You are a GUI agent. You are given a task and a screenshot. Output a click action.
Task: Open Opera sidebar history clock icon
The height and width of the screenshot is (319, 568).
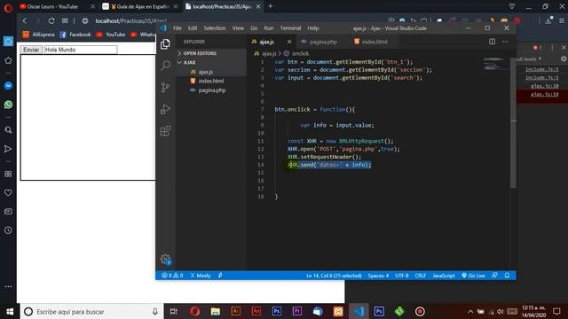coord(8,230)
